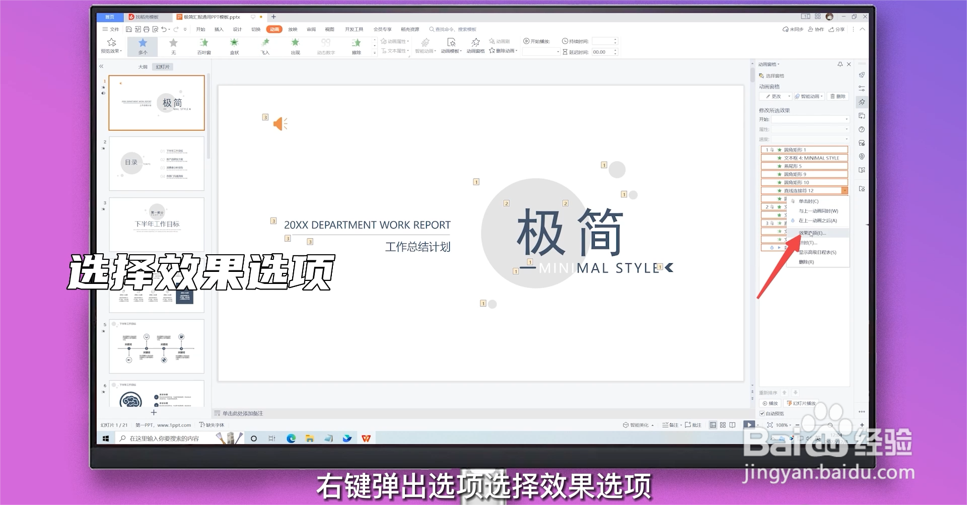The width and height of the screenshot is (967, 505).
Task: Click the star animation icon in sidebar
Action: click(x=862, y=102)
